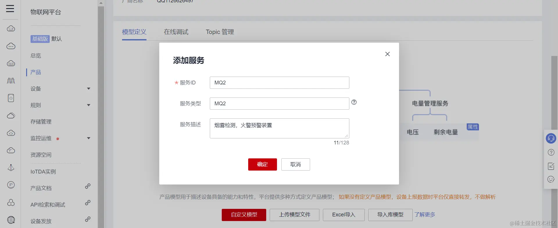Open the 了解更多 link
The image size is (558, 228).
[425, 215]
